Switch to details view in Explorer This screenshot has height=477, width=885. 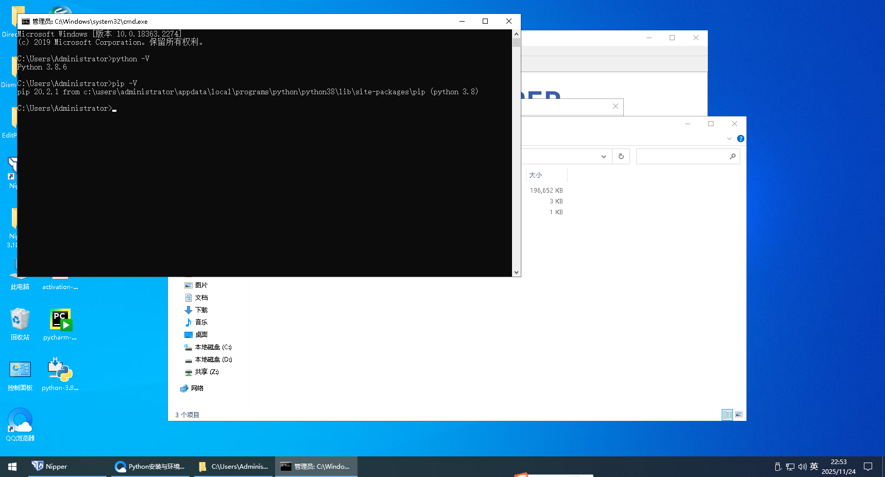click(727, 415)
